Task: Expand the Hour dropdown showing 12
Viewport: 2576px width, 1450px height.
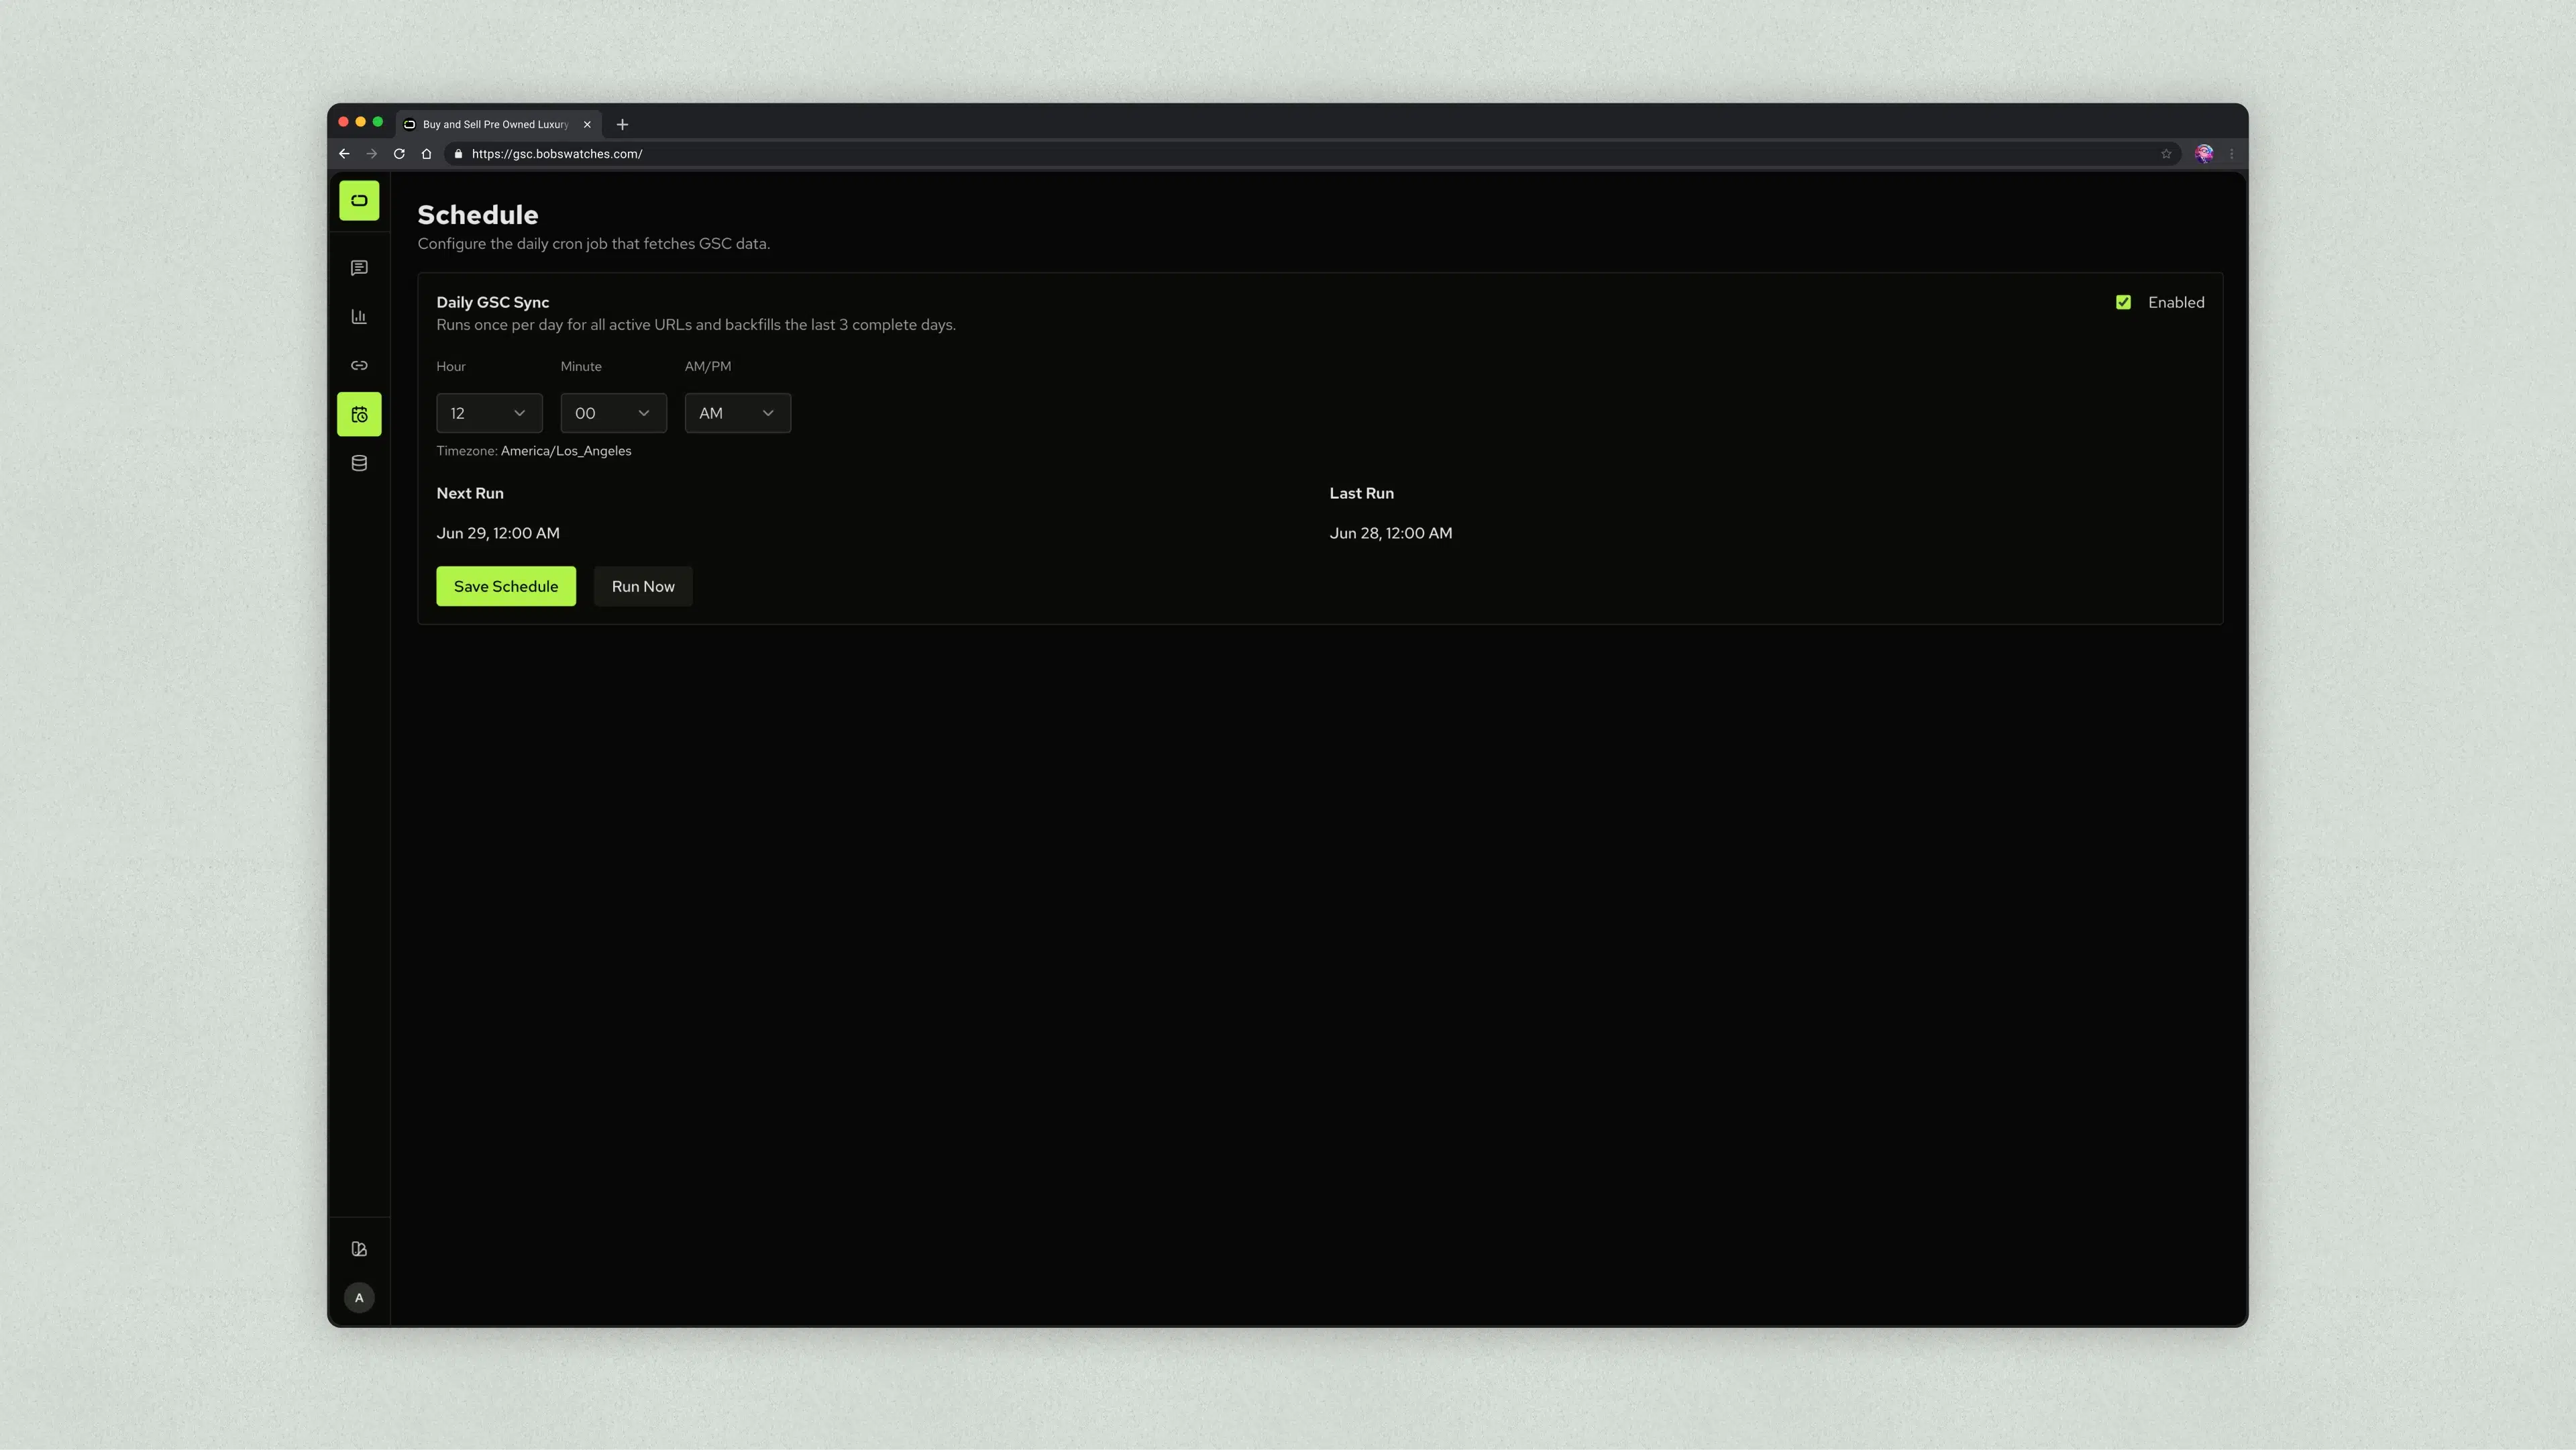Action: [489, 413]
